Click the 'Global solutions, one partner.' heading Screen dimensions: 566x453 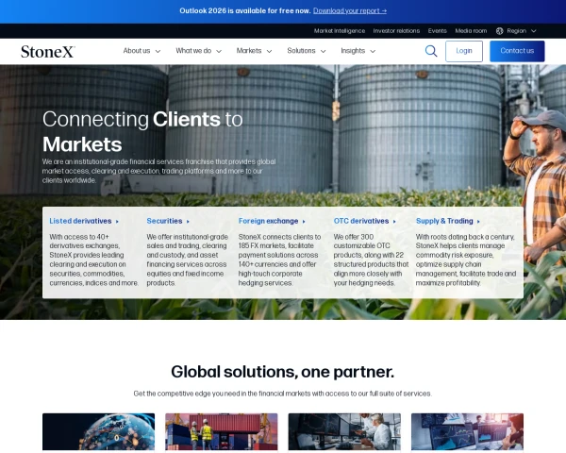pyautogui.click(x=283, y=372)
